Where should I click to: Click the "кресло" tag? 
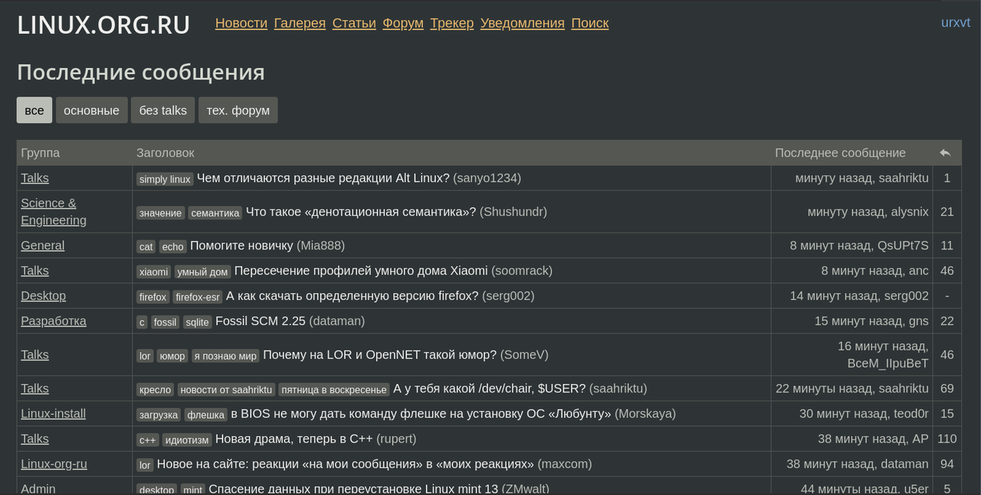(x=156, y=389)
